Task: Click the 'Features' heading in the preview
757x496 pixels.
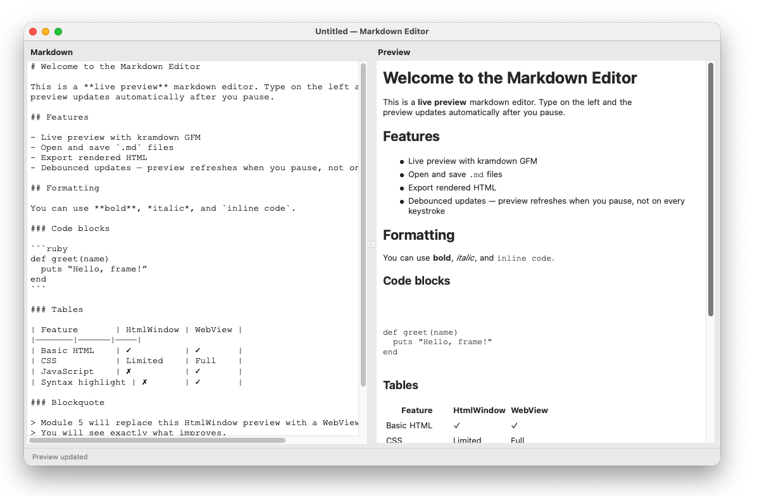Action: (x=411, y=136)
